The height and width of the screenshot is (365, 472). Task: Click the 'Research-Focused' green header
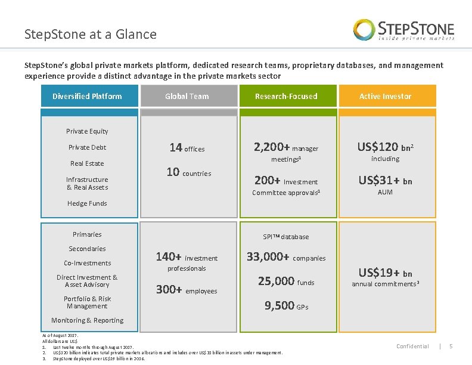click(x=288, y=96)
